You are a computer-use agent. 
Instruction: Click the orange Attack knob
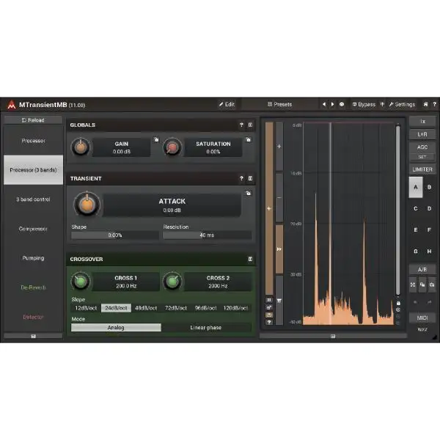[x=87, y=205]
